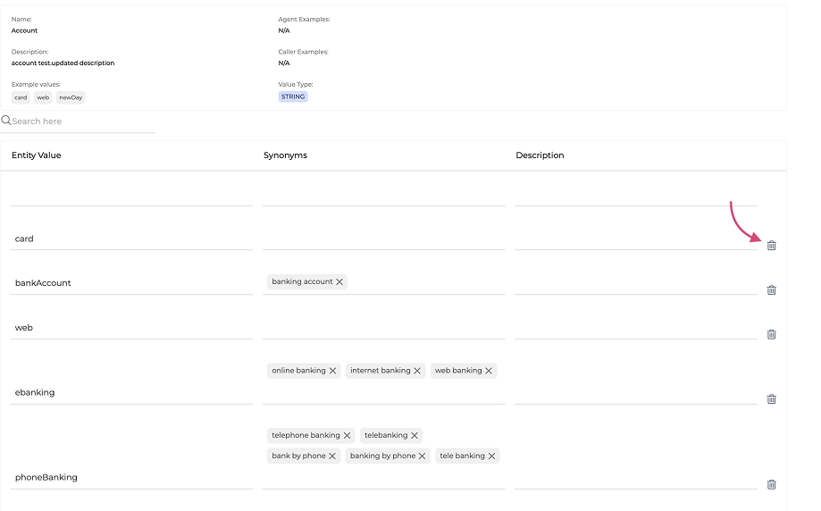This screenshot has width=821, height=511.
Task: Remove the 'banking by phone' synonym
Action: pos(423,457)
